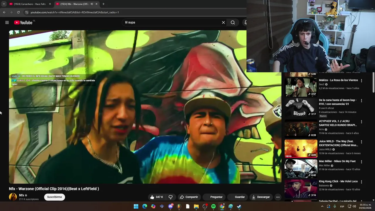Open King Kong Click - Me Volvi Loco title
The image size is (375, 211).
tap(338, 181)
